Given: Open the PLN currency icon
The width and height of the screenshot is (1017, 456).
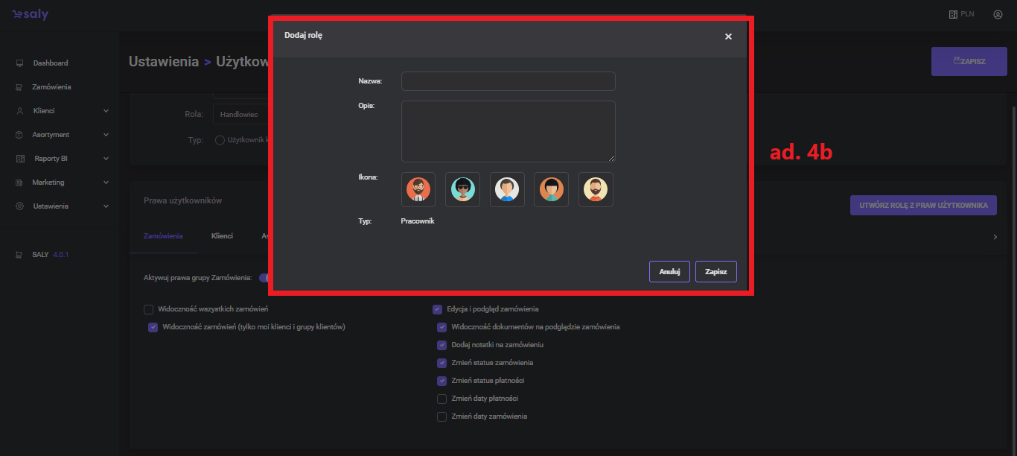Looking at the screenshot, I should coord(953,14).
